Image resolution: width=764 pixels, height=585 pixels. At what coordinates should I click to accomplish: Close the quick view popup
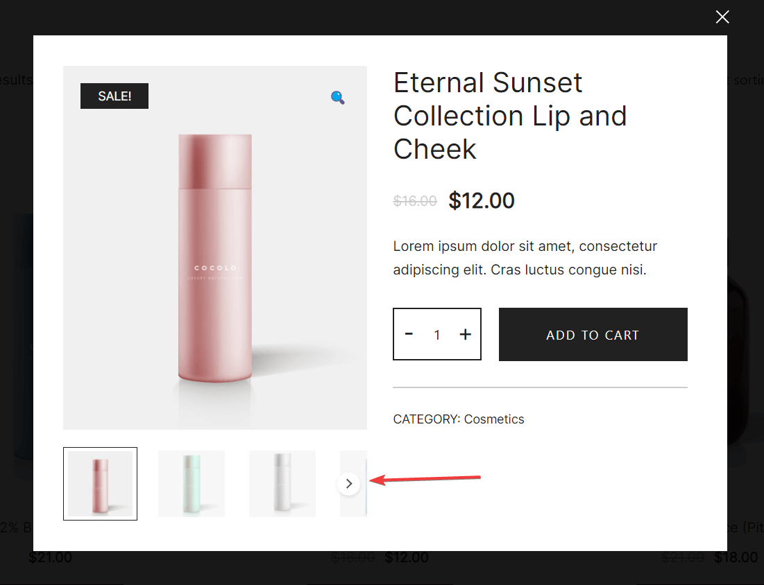(722, 17)
